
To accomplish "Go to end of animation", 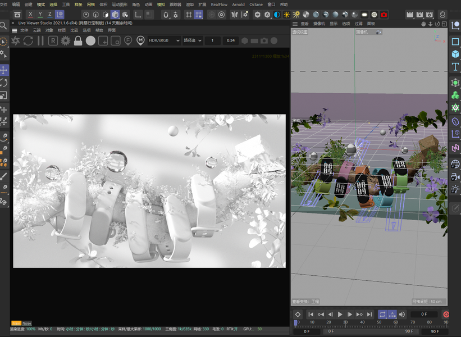I will (369, 315).
